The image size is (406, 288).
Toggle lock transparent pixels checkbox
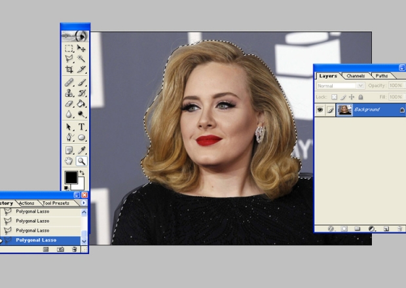(335, 97)
